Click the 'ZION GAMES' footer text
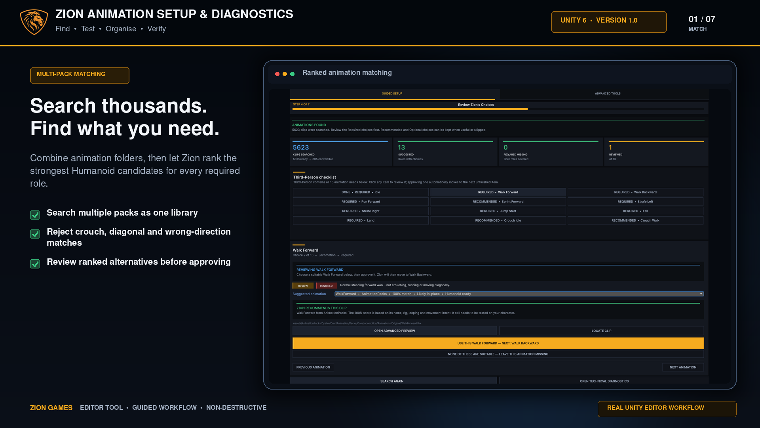Screen dimensions: 760x428 pos(51,408)
